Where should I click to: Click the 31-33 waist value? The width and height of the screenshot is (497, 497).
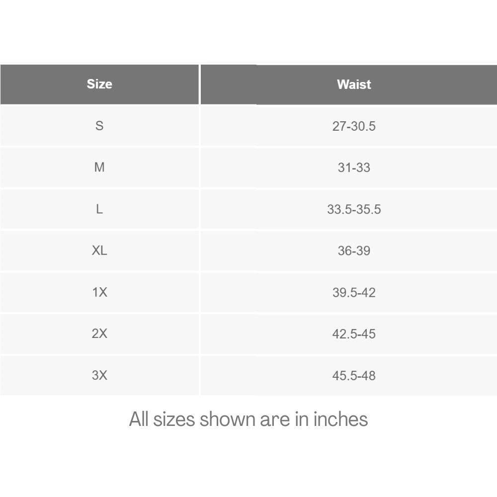tap(354, 167)
